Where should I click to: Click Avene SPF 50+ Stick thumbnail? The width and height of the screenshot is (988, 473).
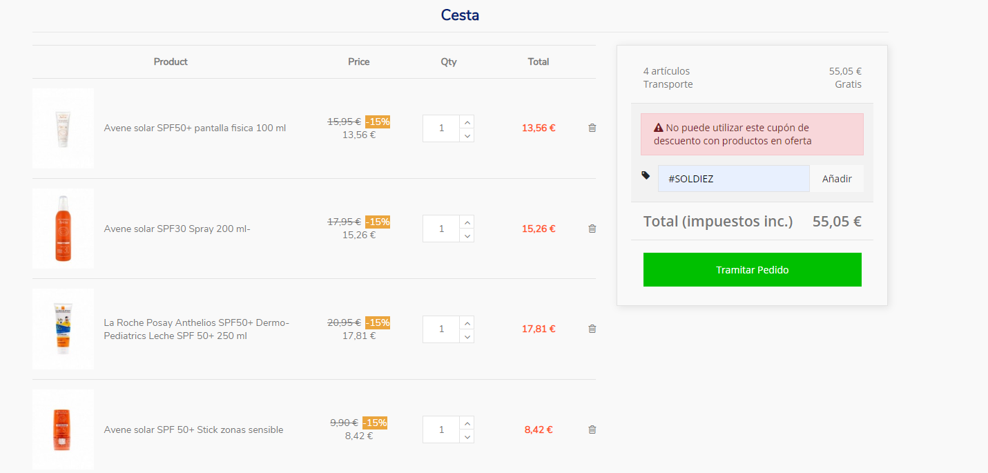[x=63, y=429]
